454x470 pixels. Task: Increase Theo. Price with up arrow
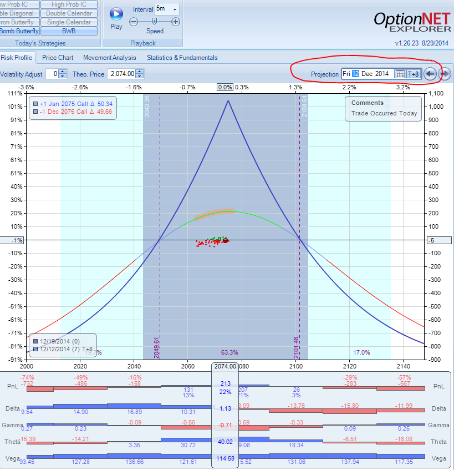point(140,72)
